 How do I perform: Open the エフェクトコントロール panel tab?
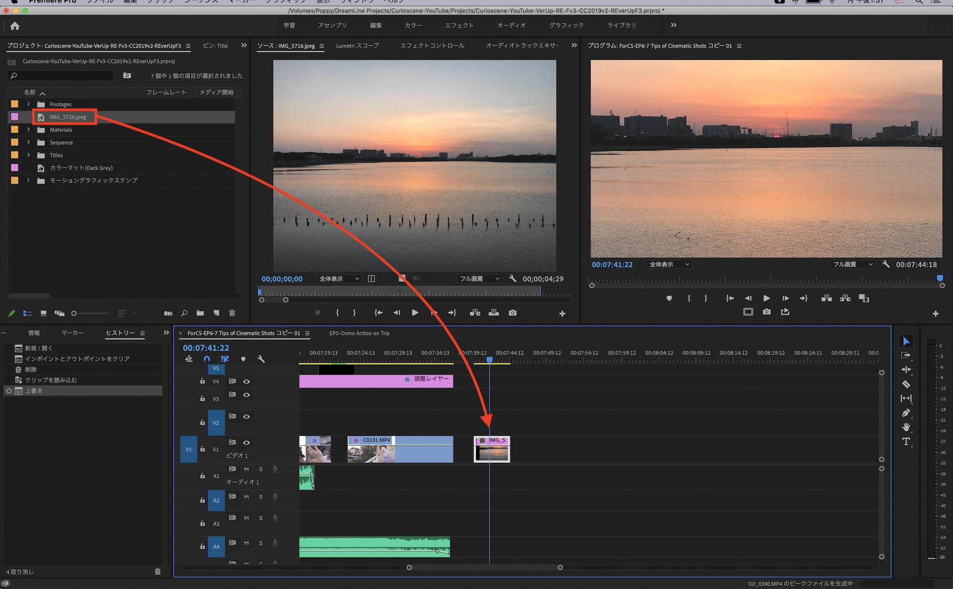[432, 46]
